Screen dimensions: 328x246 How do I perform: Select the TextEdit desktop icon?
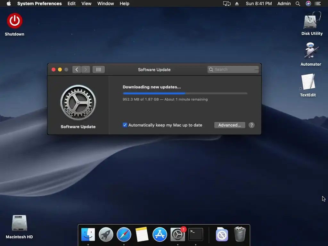pos(308,82)
